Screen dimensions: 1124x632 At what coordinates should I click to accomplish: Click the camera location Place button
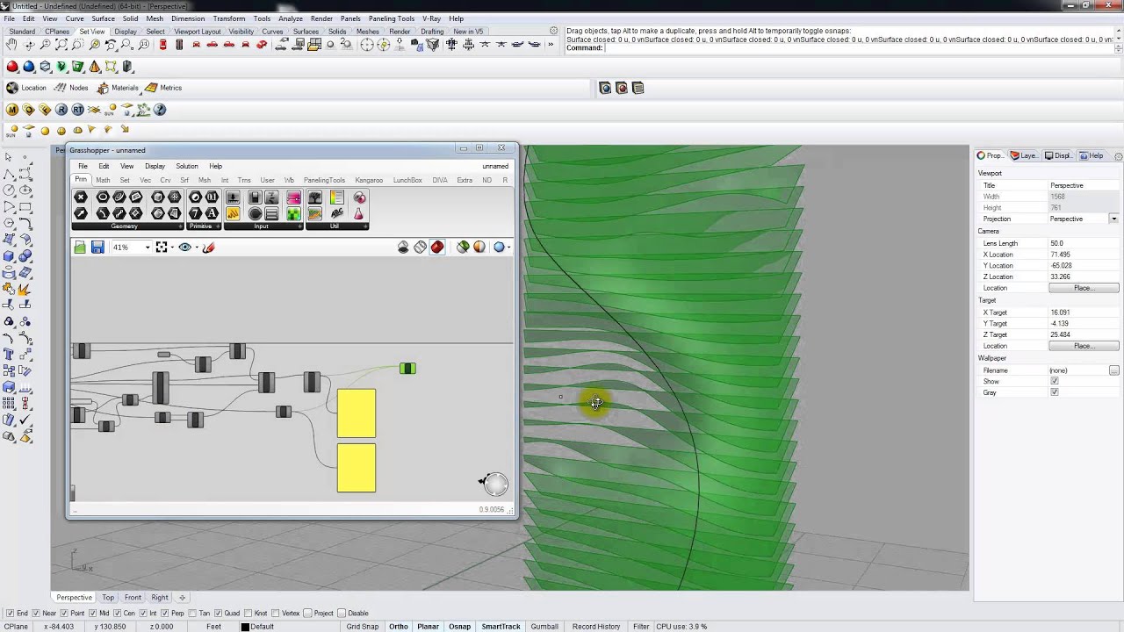point(1084,288)
